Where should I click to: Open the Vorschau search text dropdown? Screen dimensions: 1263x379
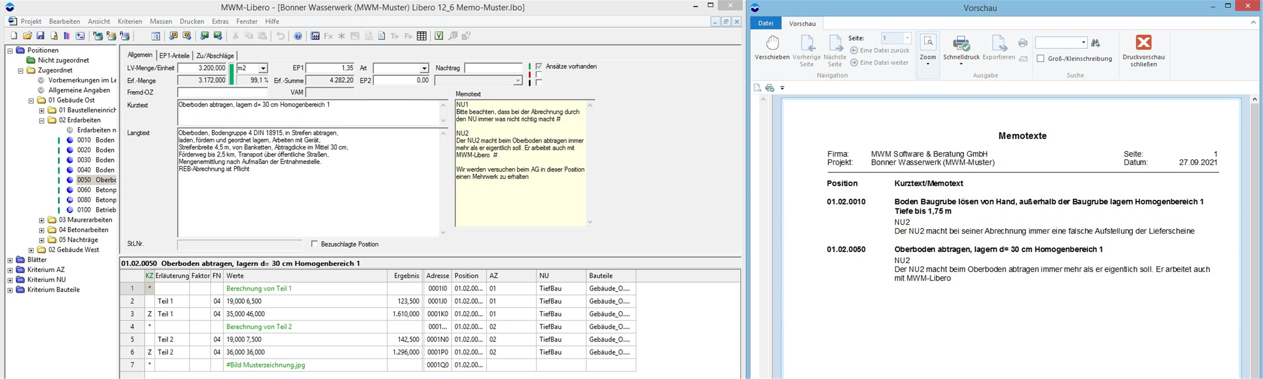1084,43
